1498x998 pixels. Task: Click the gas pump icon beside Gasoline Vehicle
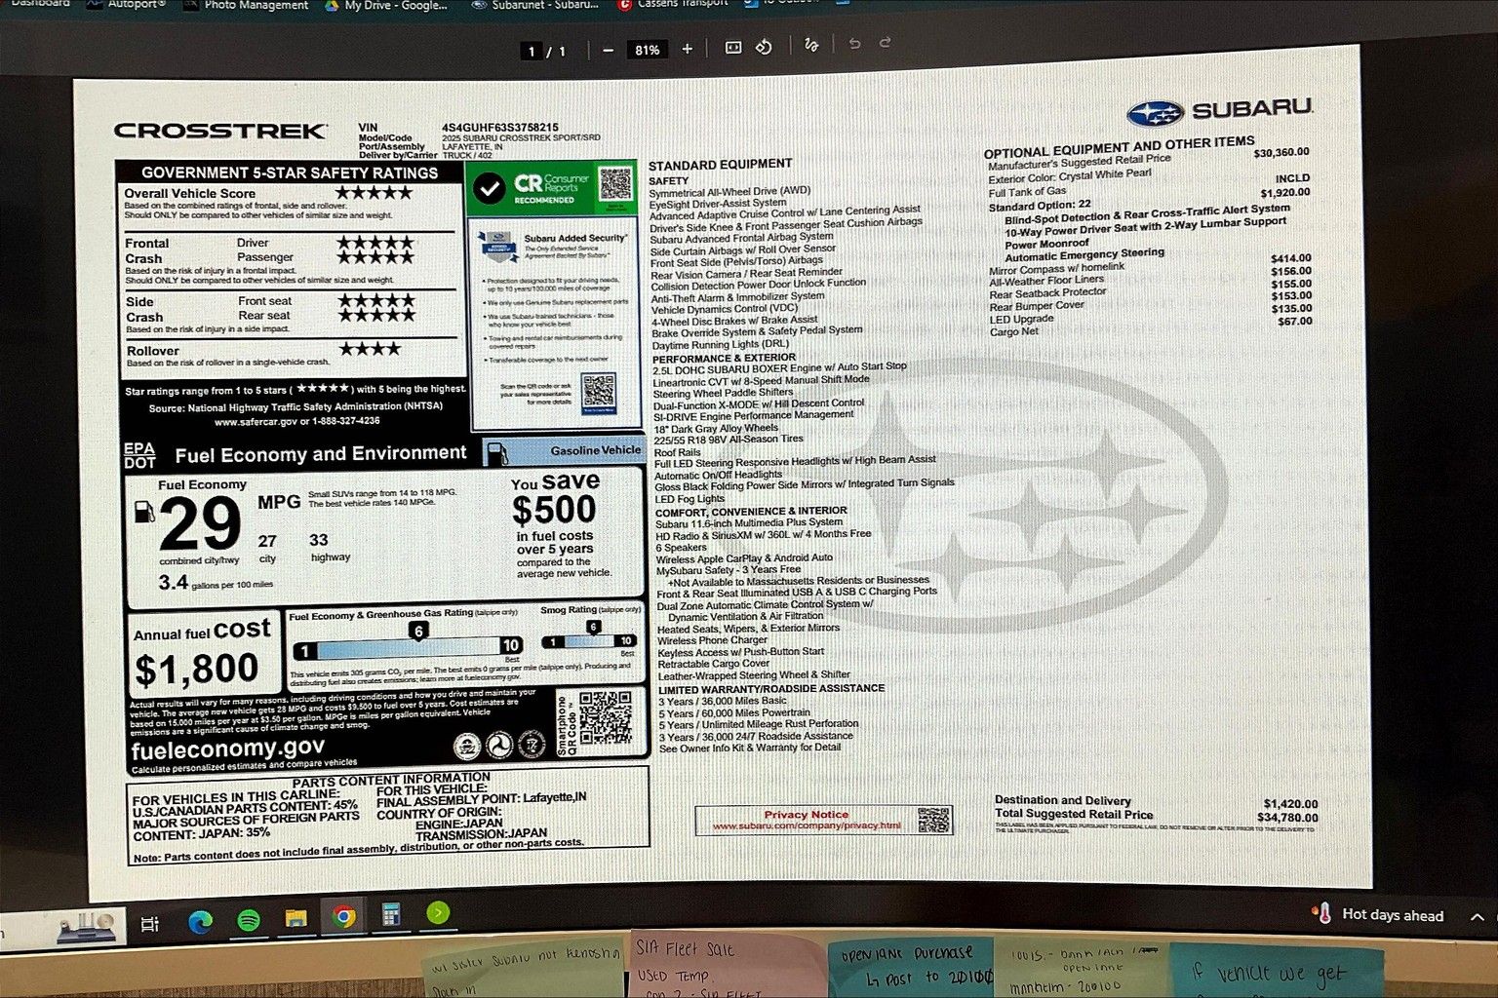(497, 453)
